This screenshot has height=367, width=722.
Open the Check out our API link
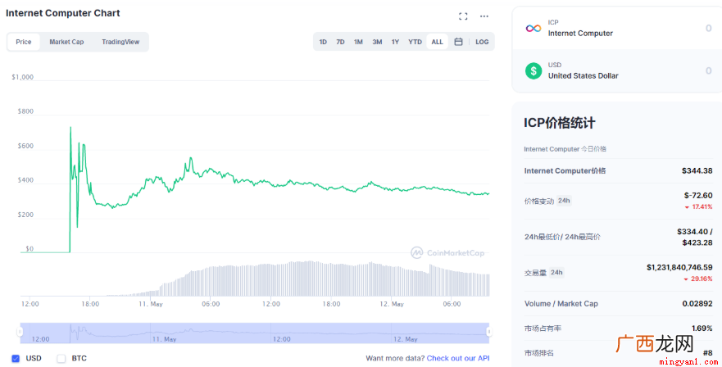tap(457, 358)
